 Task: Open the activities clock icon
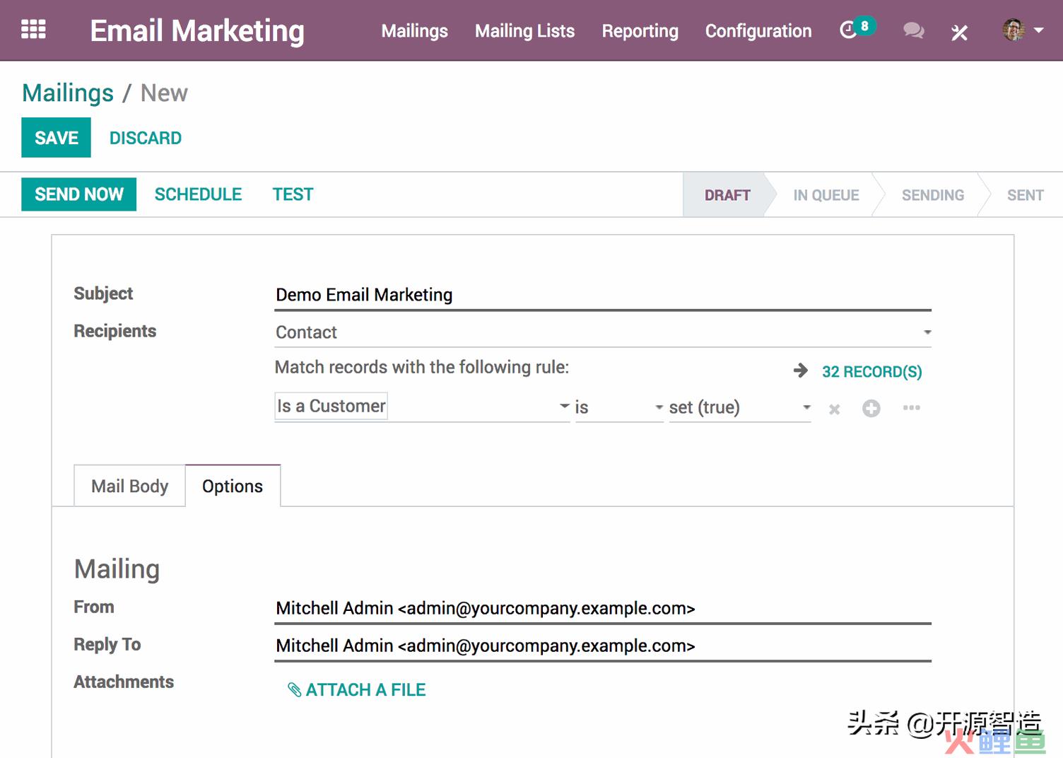click(x=848, y=30)
